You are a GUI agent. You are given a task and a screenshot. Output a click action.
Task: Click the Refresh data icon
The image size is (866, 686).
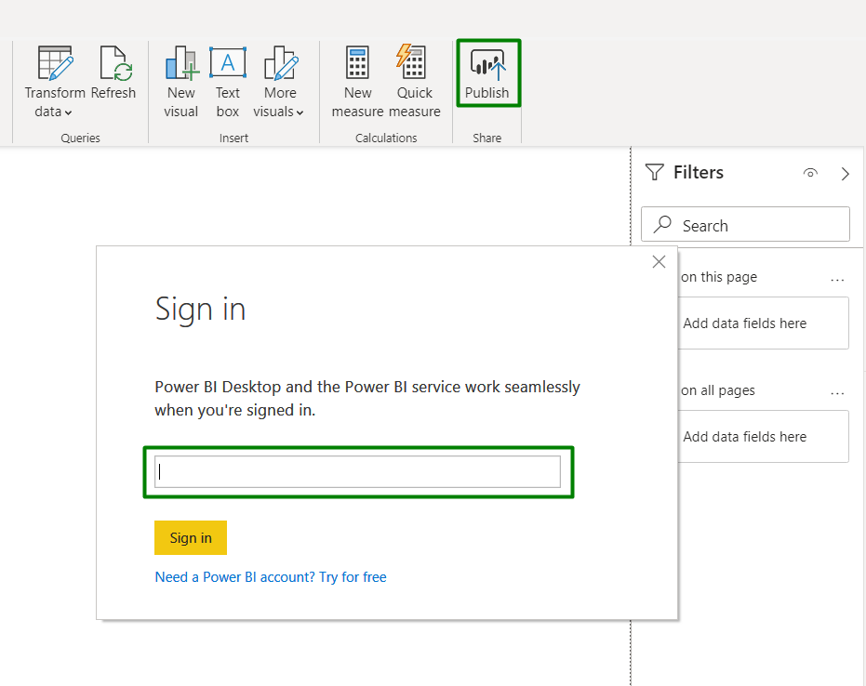(114, 65)
